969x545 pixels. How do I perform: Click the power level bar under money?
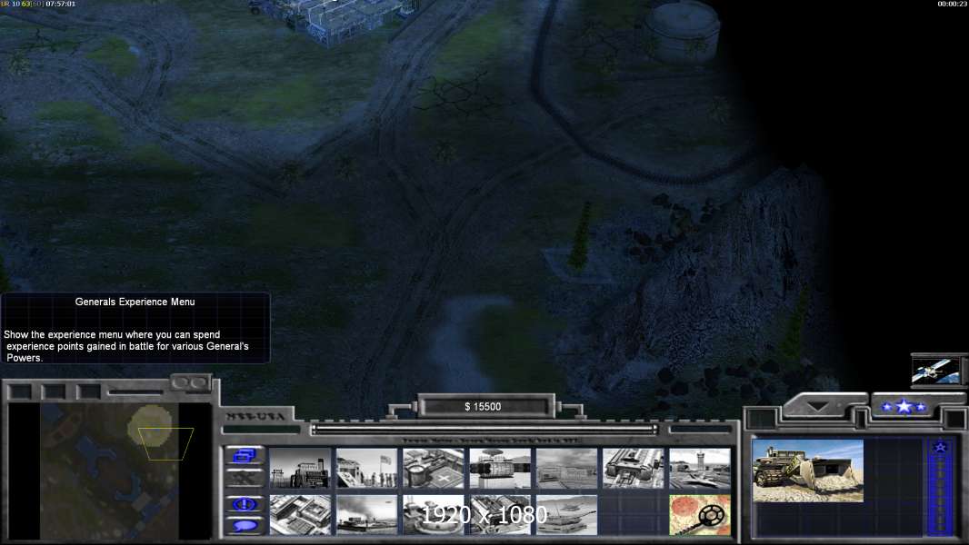[x=484, y=430]
